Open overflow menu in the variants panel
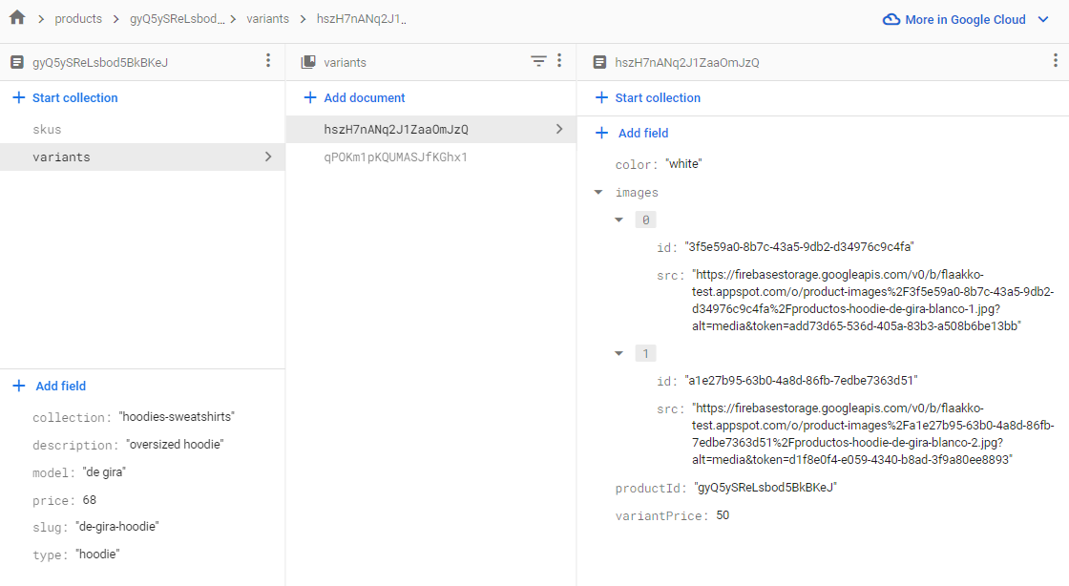 coord(561,60)
